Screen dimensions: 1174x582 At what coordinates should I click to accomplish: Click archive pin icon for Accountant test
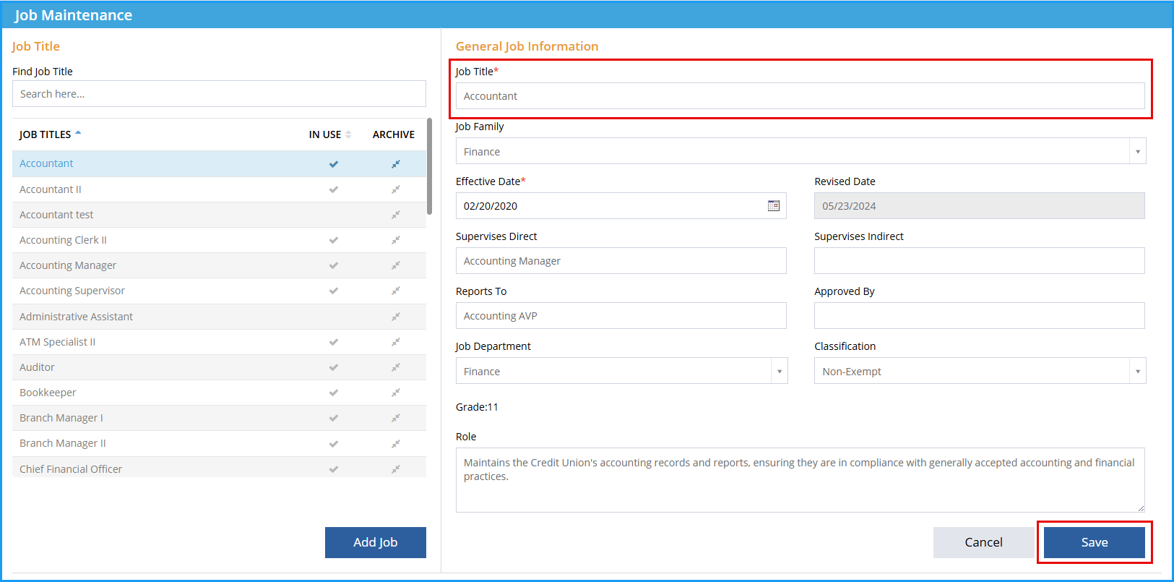point(396,215)
